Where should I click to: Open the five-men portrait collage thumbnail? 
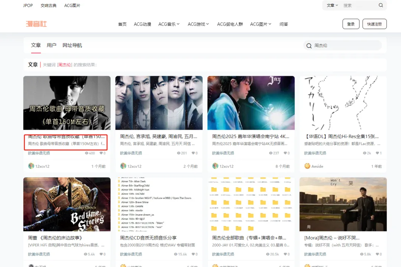tap(159, 103)
